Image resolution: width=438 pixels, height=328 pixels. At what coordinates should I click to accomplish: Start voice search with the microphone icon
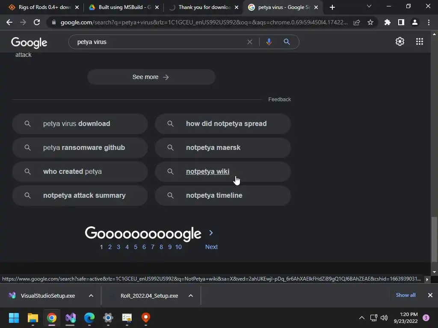pyautogui.click(x=269, y=42)
